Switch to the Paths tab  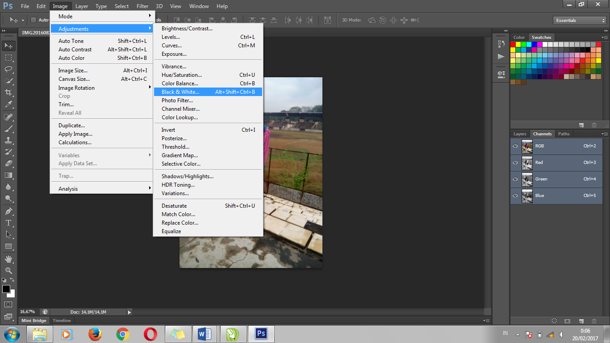[564, 134]
